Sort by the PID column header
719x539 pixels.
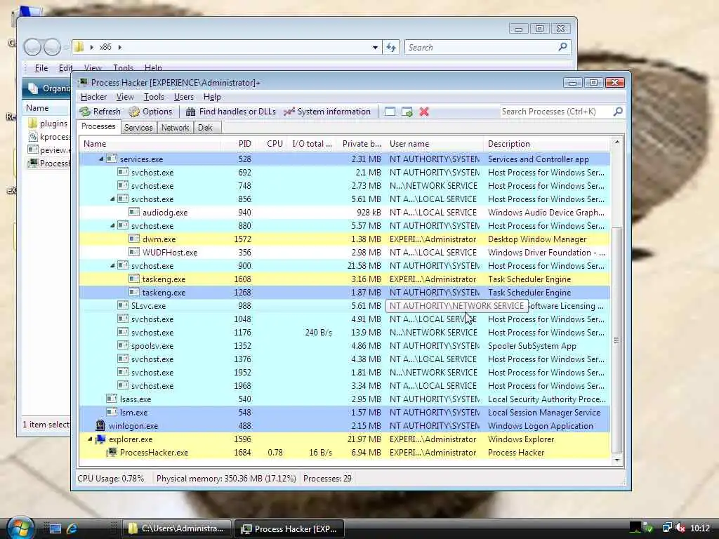pyautogui.click(x=239, y=144)
